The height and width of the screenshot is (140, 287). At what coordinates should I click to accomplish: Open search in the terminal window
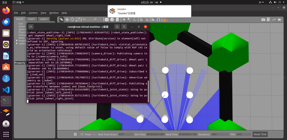pyautogui.click(x=117, y=27)
